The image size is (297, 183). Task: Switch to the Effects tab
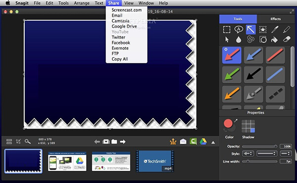click(x=276, y=19)
